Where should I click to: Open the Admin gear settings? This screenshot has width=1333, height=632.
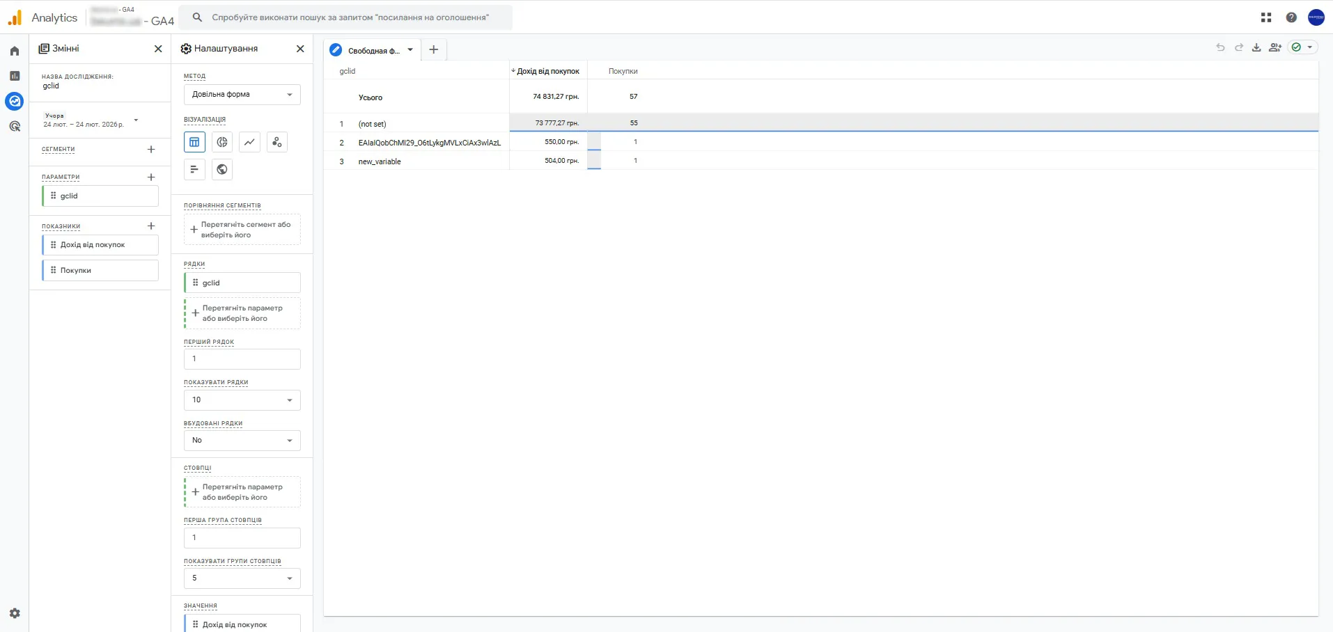15,613
